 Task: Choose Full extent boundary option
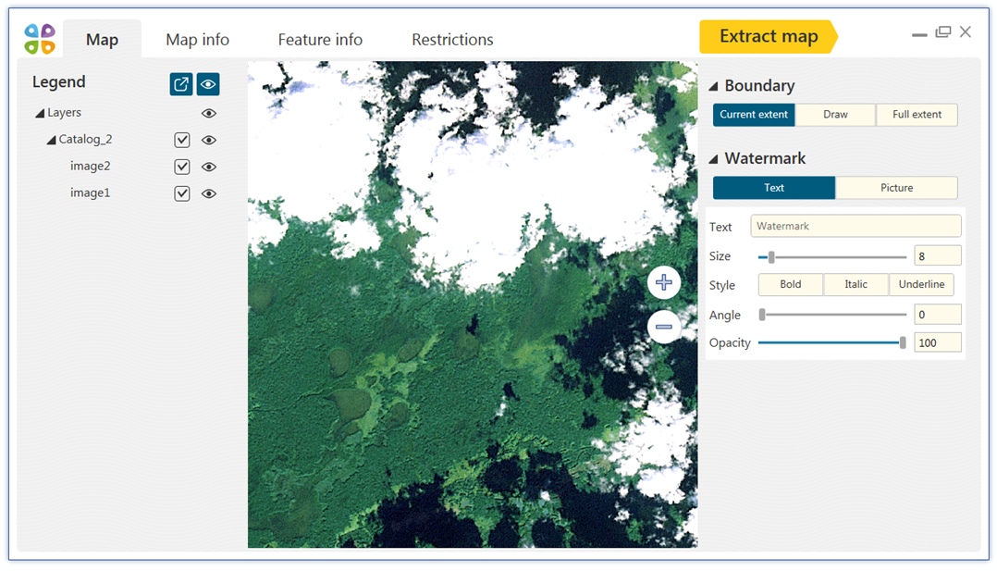pyautogui.click(x=917, y=115)
